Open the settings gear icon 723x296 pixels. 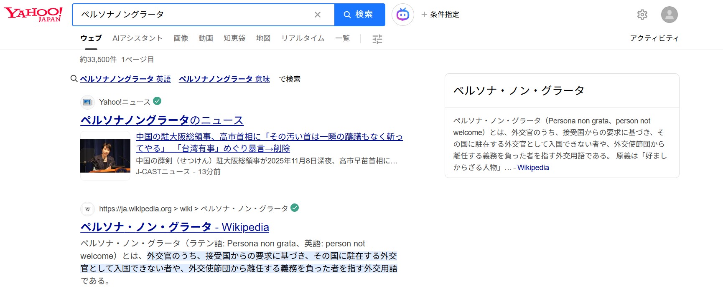[642, 15]
